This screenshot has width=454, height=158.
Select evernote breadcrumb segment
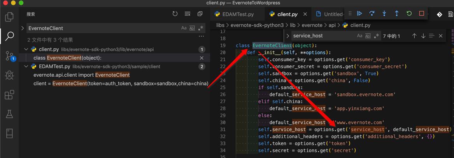pyautogui.click(x=312, y=25)
